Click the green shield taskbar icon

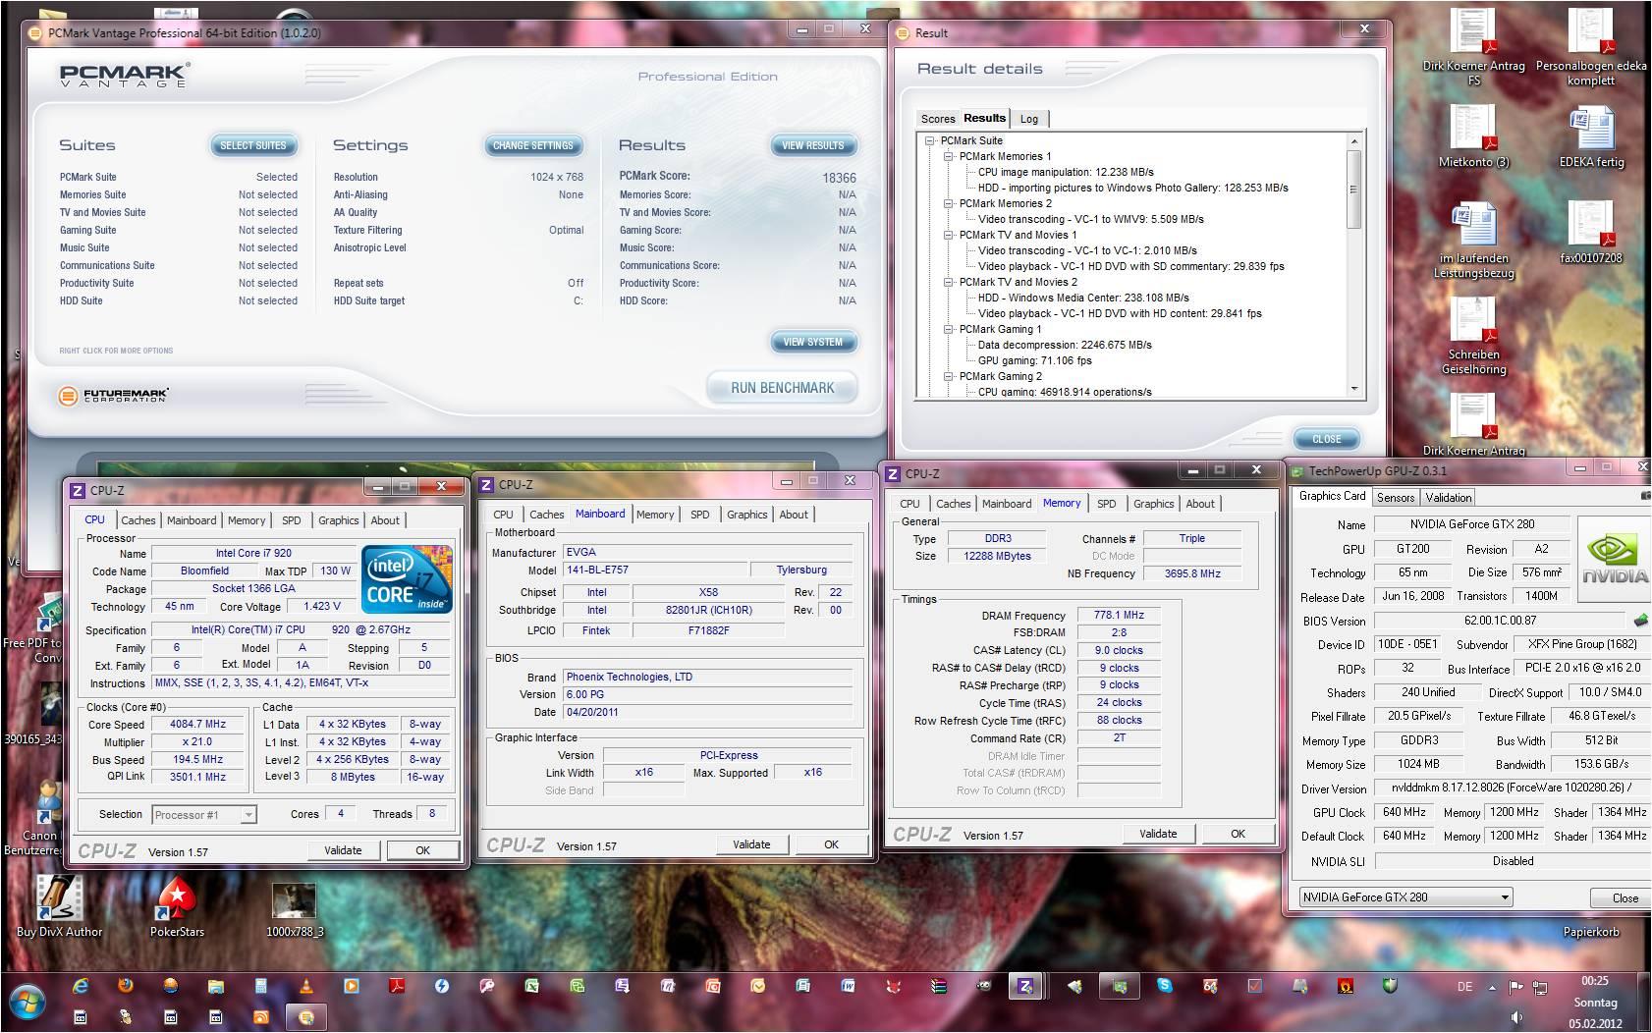point(1390,985)
